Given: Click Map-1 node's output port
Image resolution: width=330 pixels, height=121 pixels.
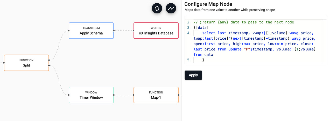Looking at the screenshot, I should tap(179, 95).
